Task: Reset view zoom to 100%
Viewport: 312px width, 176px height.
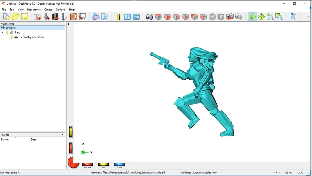Action: tap(293, 16)
